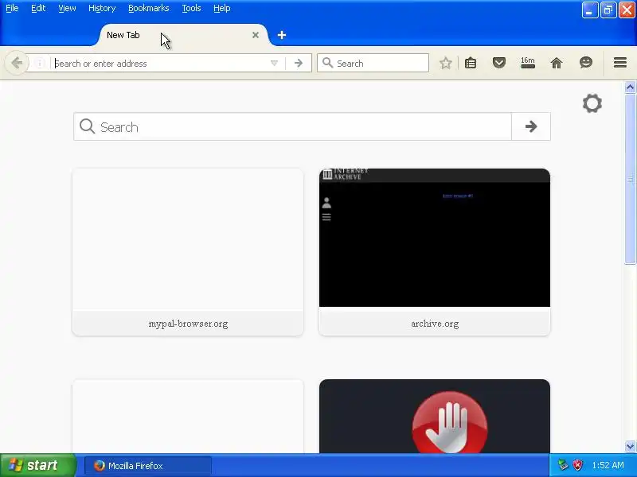637x477 pixels.
Task: Select Mozilla Firefox taskbar button
Action: (x=148, y=466)
